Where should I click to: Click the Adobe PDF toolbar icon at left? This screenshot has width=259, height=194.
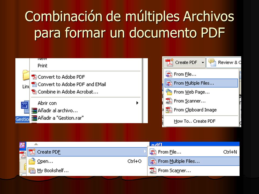pyautogui.click(x=23, y=155)
